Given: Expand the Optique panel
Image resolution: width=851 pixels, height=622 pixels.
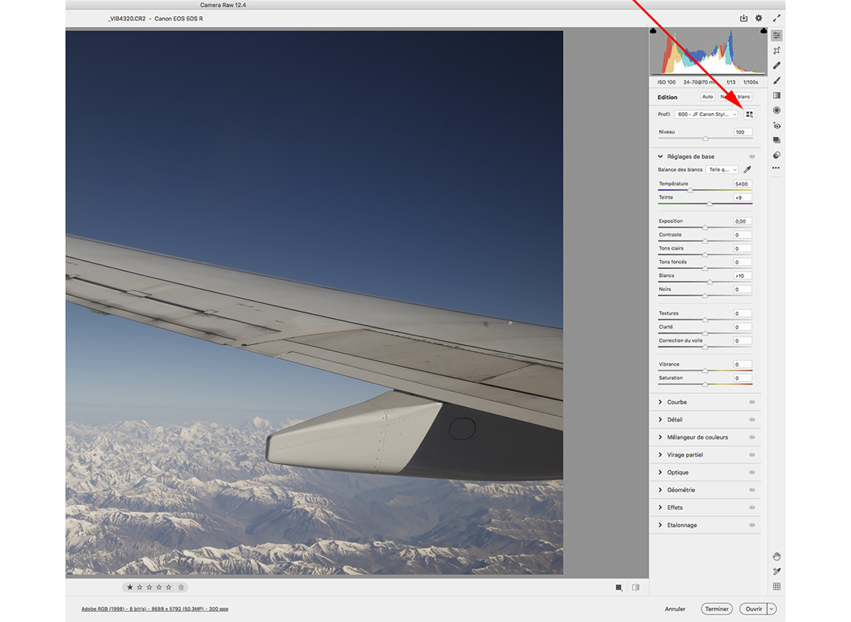Looking at the screenshot, I should pos(677,472).
